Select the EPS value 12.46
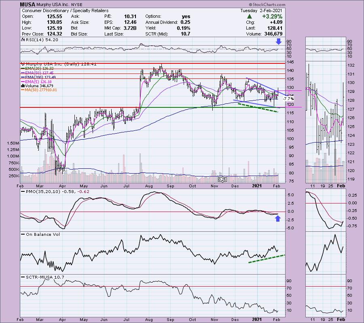The height and width of the screenshot is (323, 364). (x=130, y=22)
